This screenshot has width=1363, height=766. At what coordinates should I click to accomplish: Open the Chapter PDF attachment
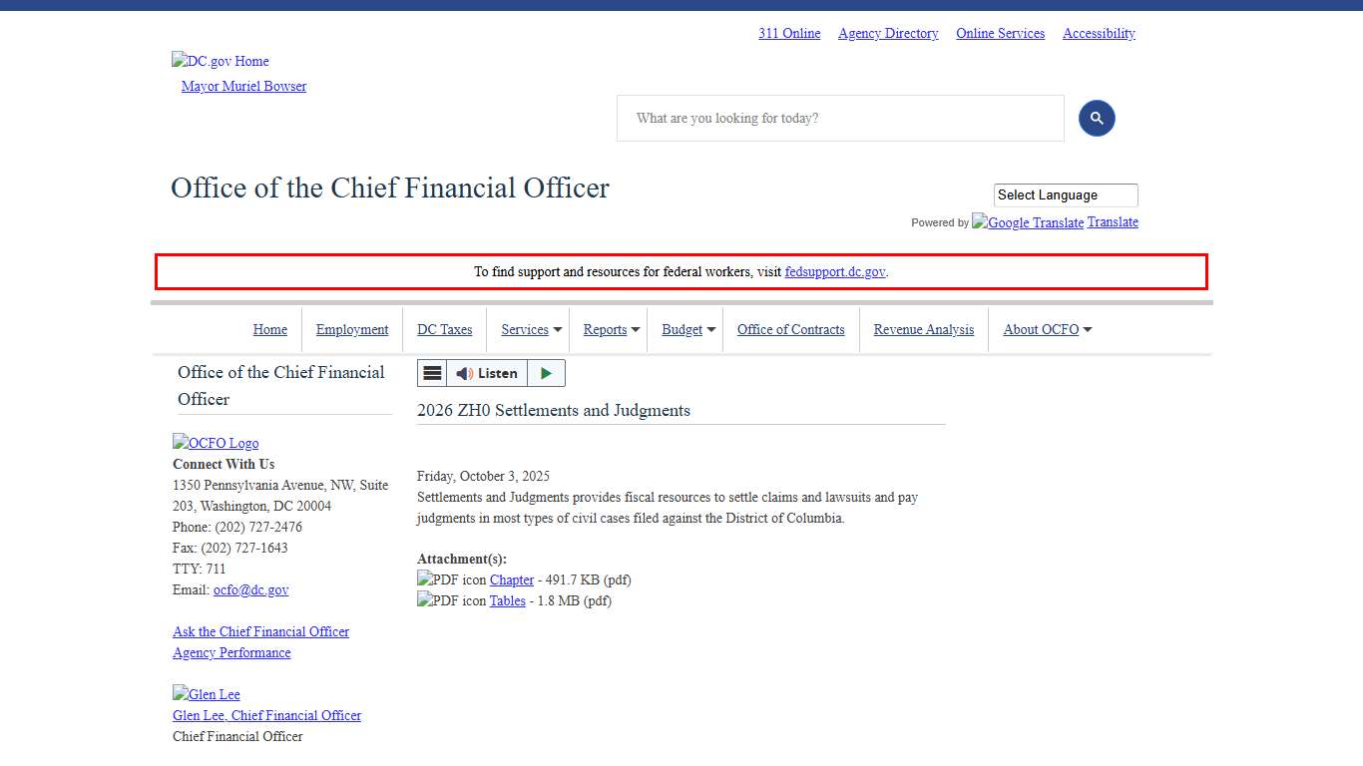pos(511,579)
